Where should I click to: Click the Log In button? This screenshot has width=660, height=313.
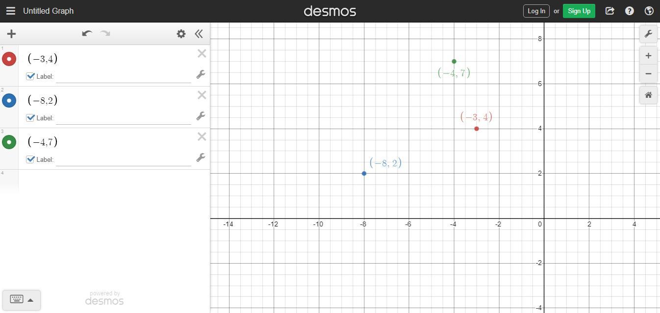[x=536, y=11]
